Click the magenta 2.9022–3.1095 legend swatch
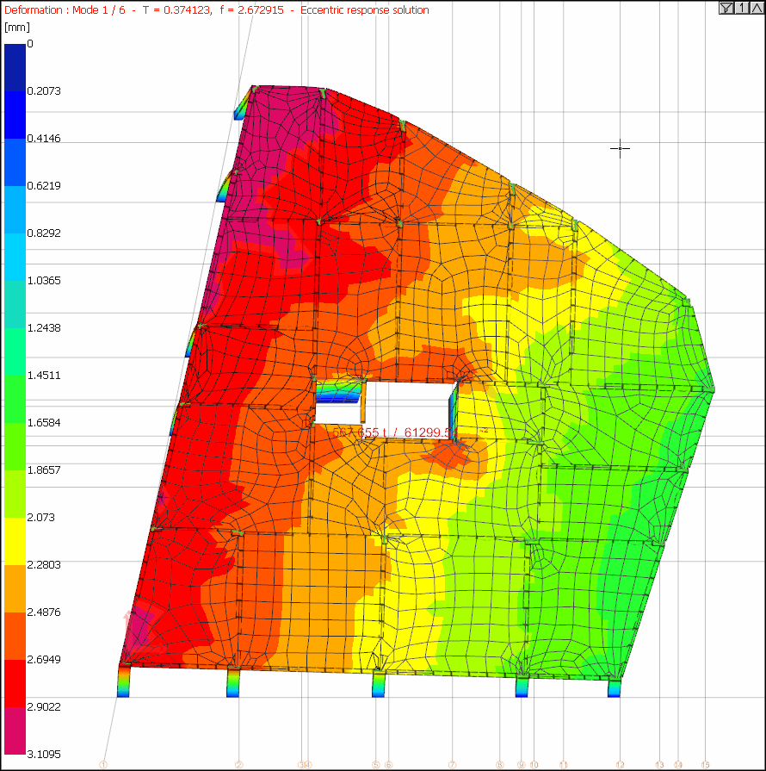The height and width of the screenshot is (771, 766). 15,731
